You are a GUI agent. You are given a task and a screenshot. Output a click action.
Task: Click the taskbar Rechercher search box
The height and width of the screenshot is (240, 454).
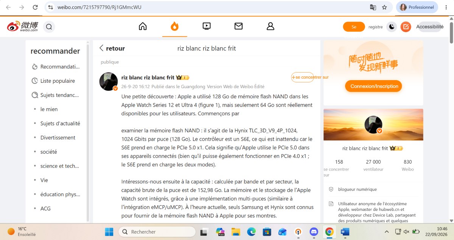tap(157, 231)
